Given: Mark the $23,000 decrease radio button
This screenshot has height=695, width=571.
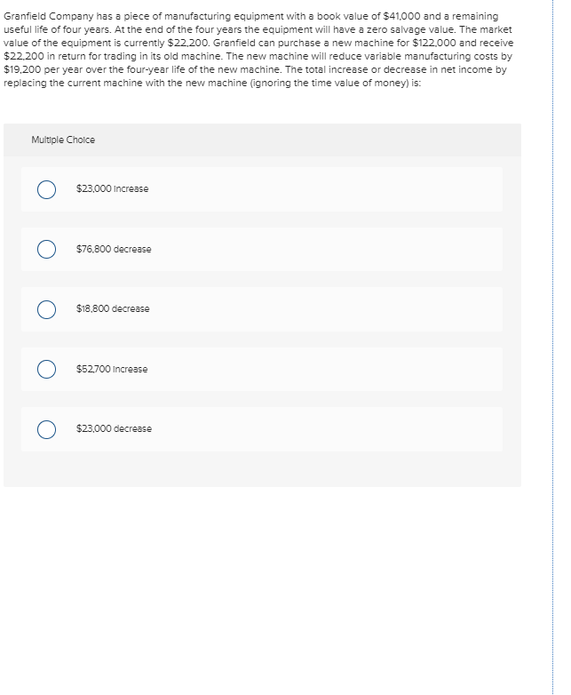Looking at the screenshot, I should 46,429.
